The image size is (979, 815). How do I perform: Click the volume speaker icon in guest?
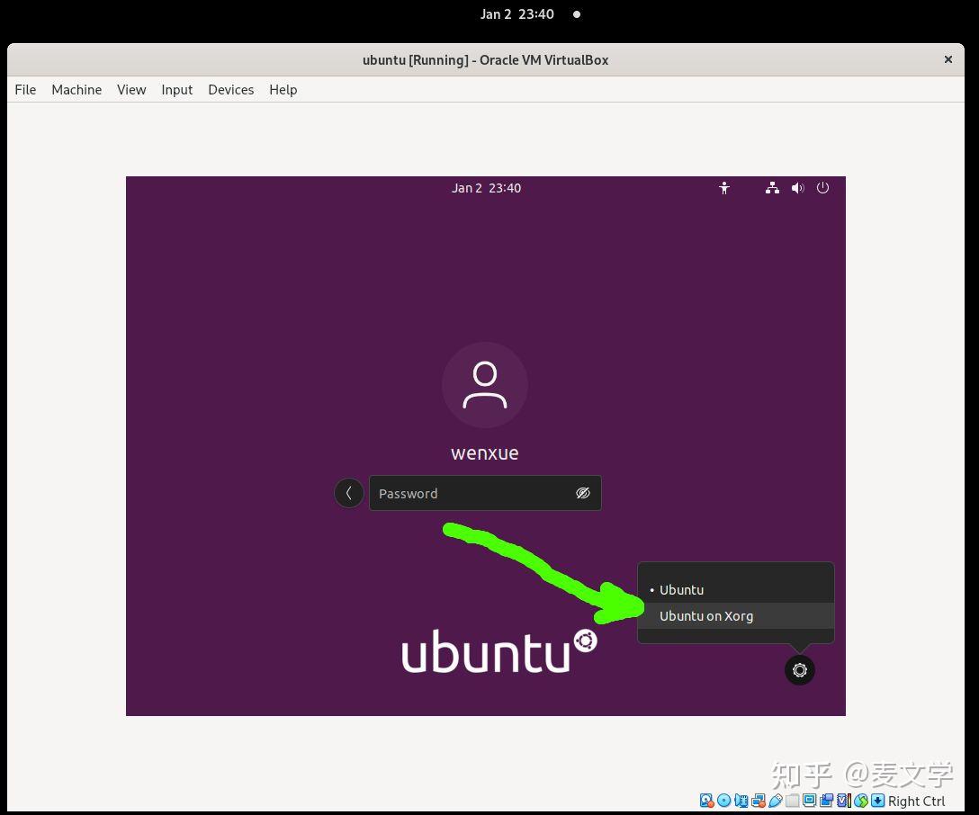pos(797,188)
